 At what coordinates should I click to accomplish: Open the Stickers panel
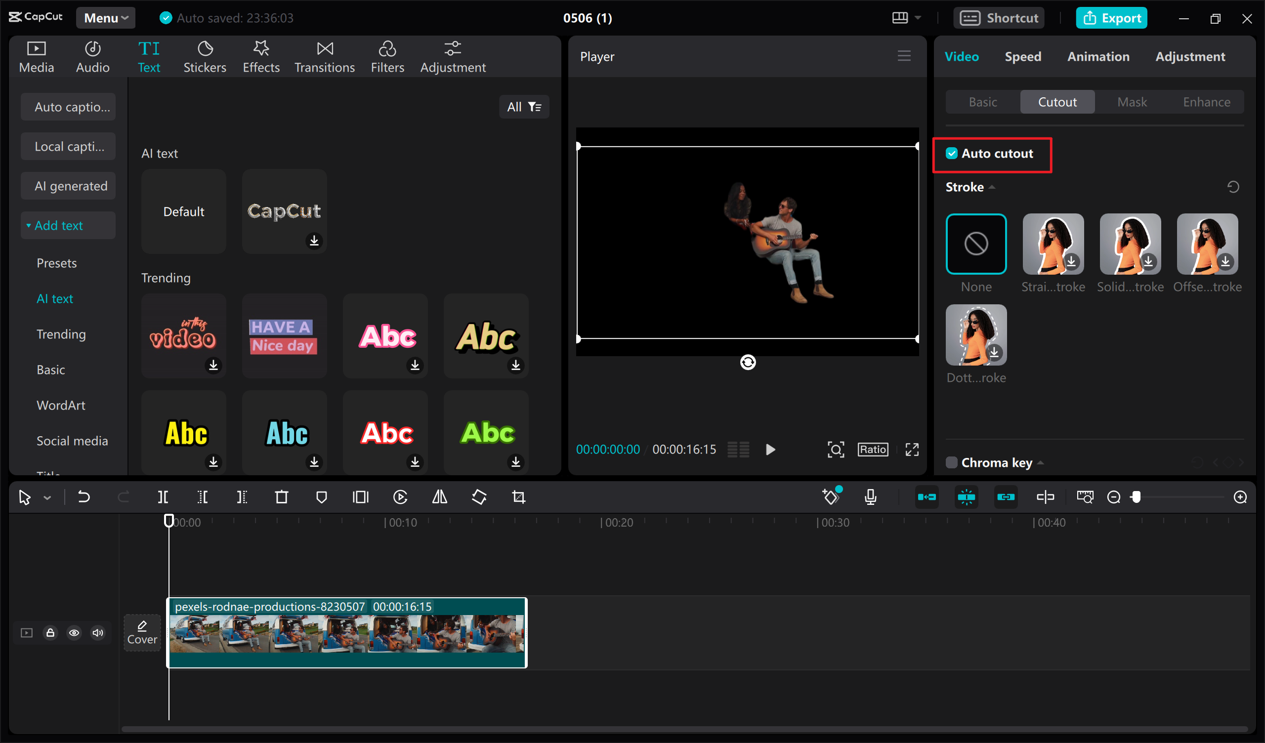204,57
